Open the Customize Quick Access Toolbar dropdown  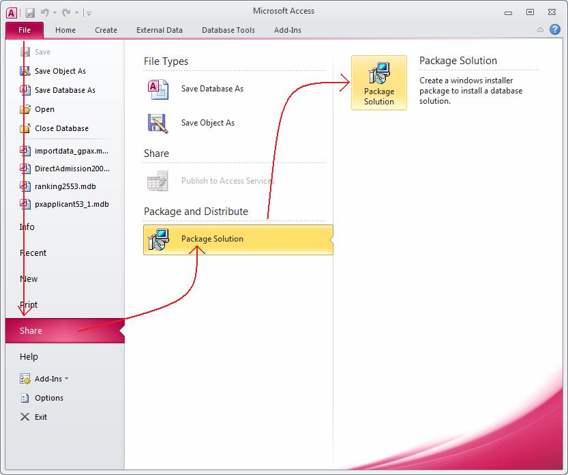pos(89,14)
